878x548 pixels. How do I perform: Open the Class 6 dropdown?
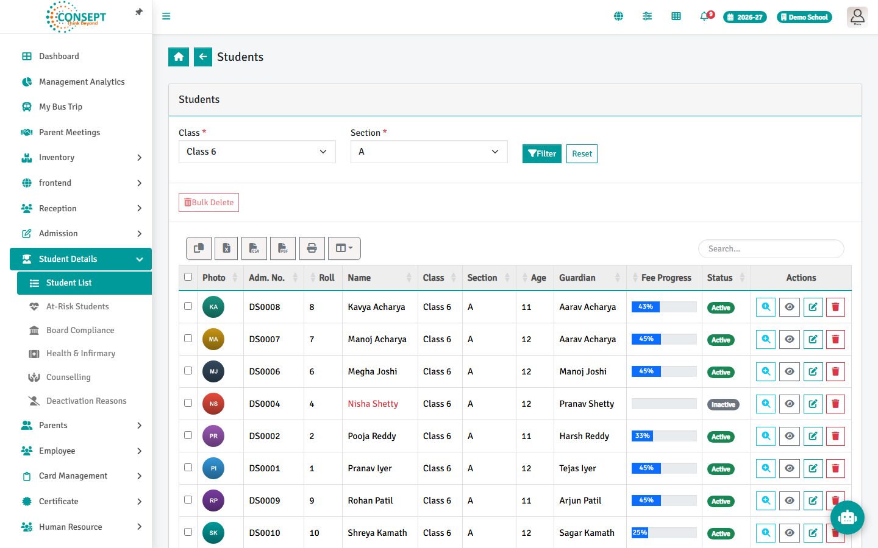click(x=257, y=152)
